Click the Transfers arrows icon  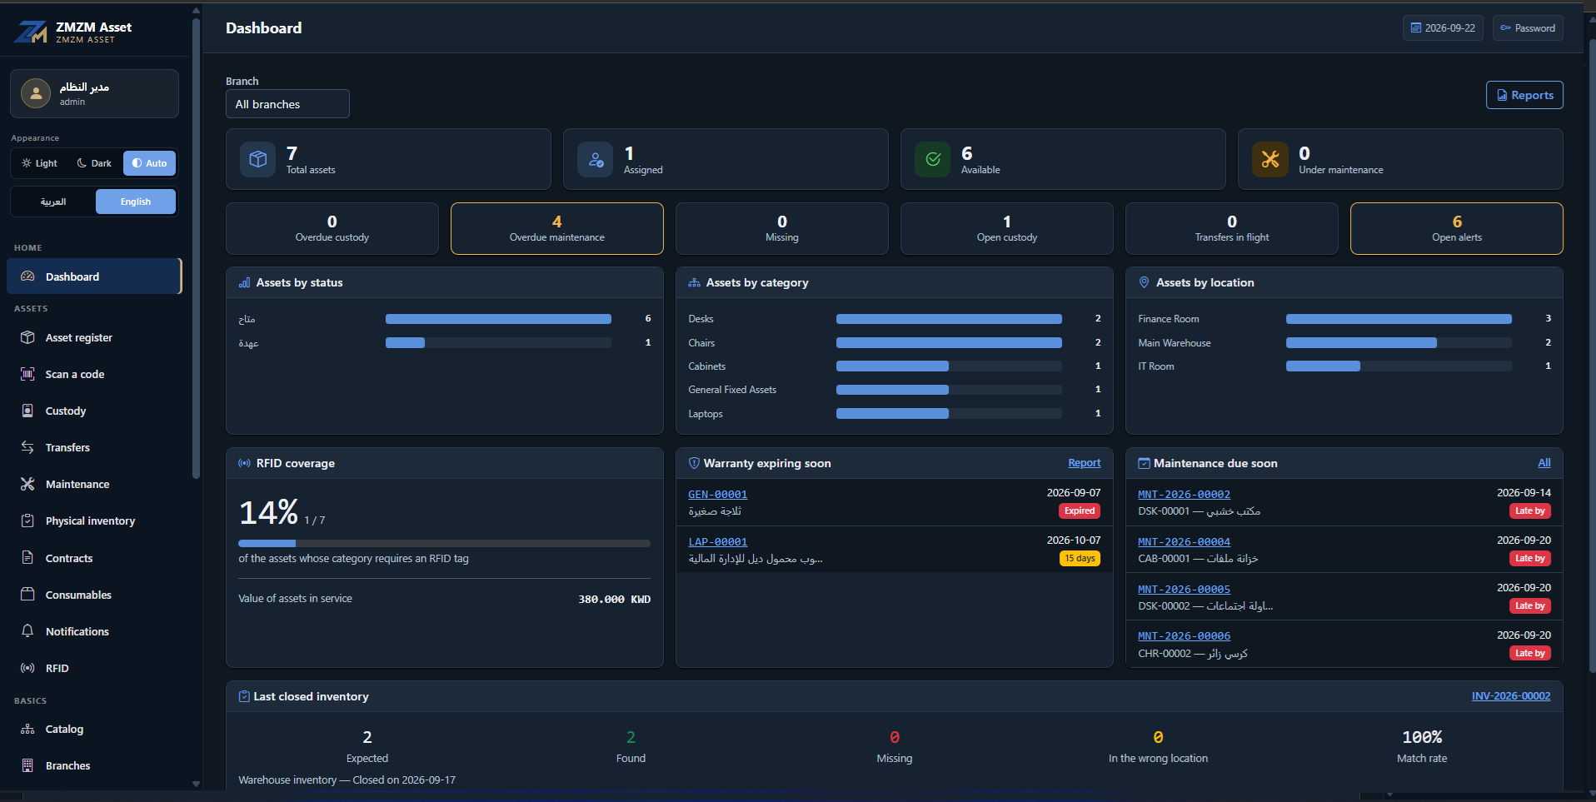coord(27,447)
